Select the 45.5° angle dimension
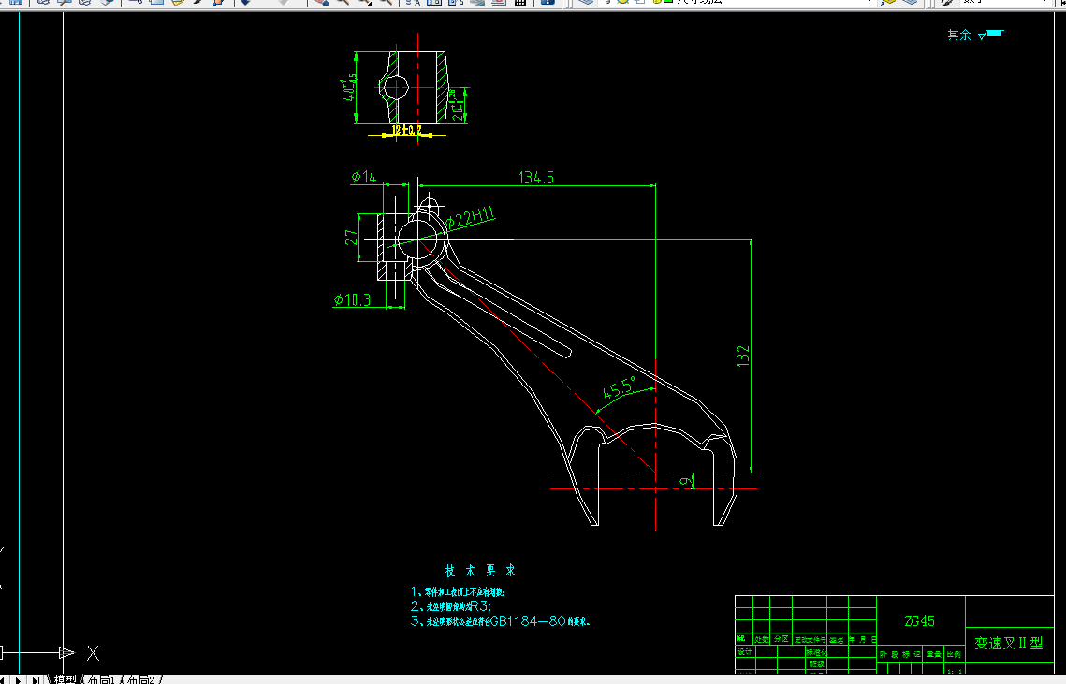Viewport: 1066px width, 684px height. 620,387
